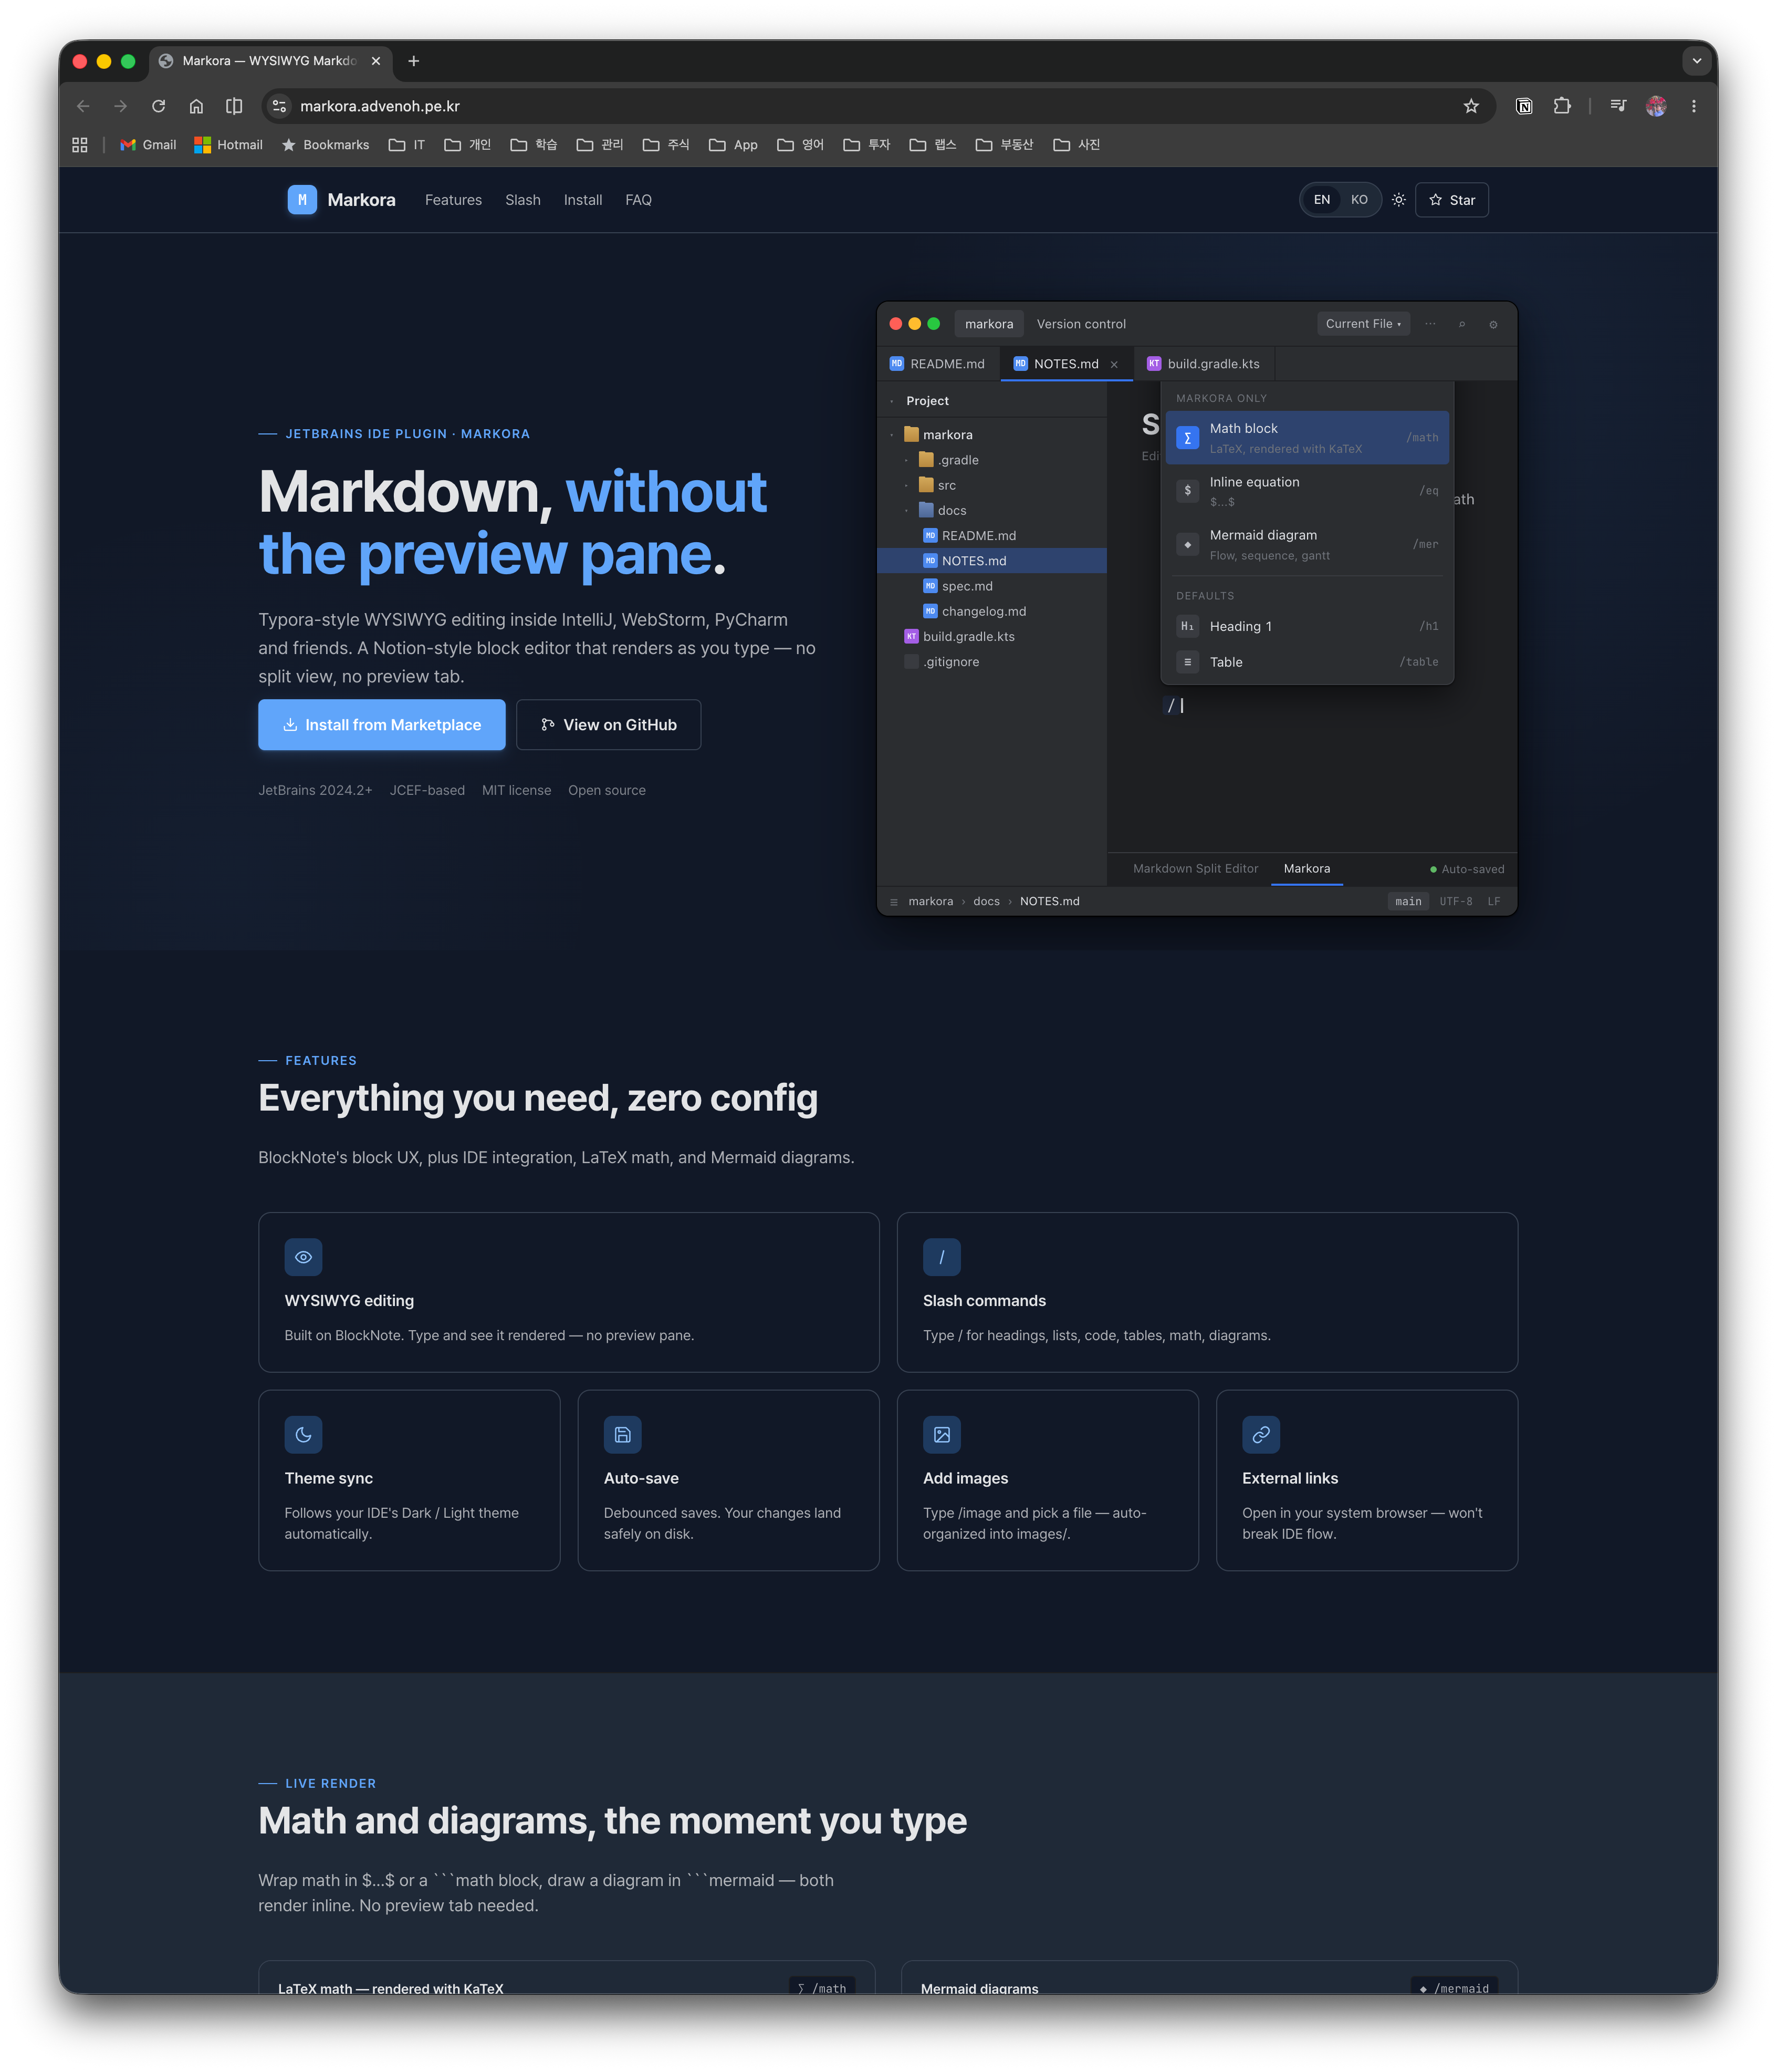1777x2072 pixels.
Task: Open the Slash nav link
Action: (522, 200)
